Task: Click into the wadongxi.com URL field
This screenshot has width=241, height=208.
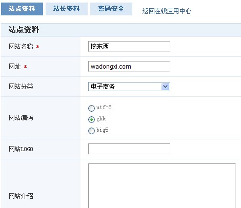Action: pos(129,66)
